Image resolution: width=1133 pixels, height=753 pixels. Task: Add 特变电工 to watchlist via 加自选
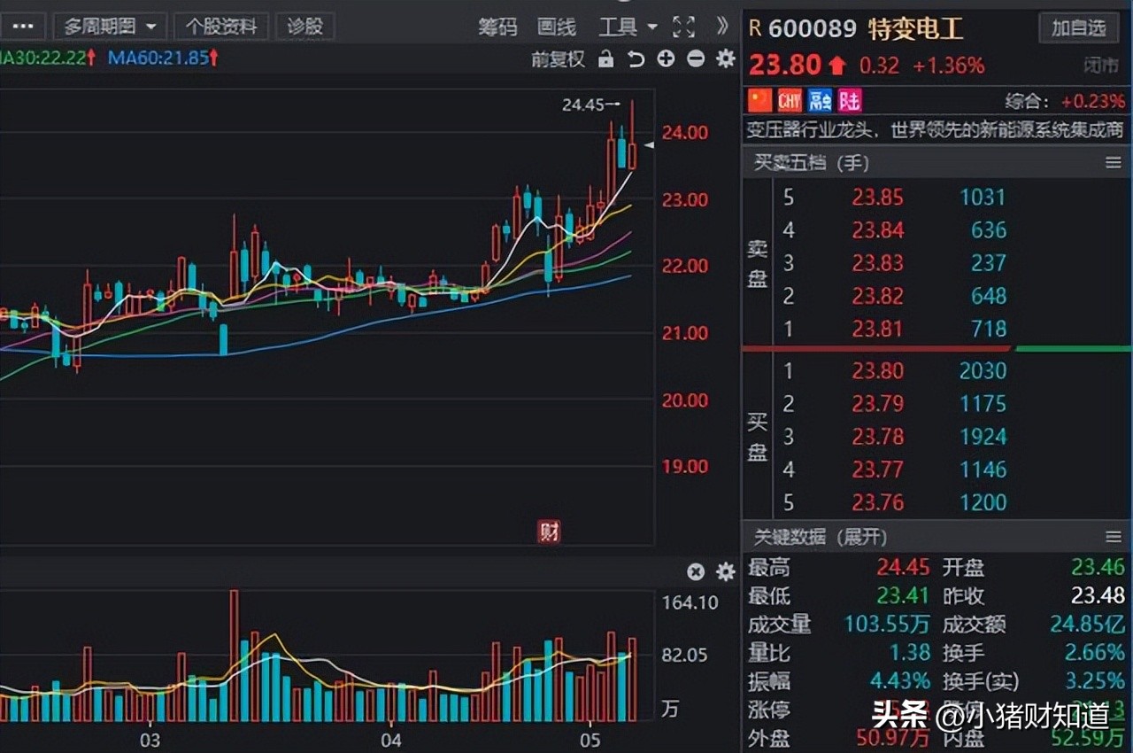tap(1078, 27)
